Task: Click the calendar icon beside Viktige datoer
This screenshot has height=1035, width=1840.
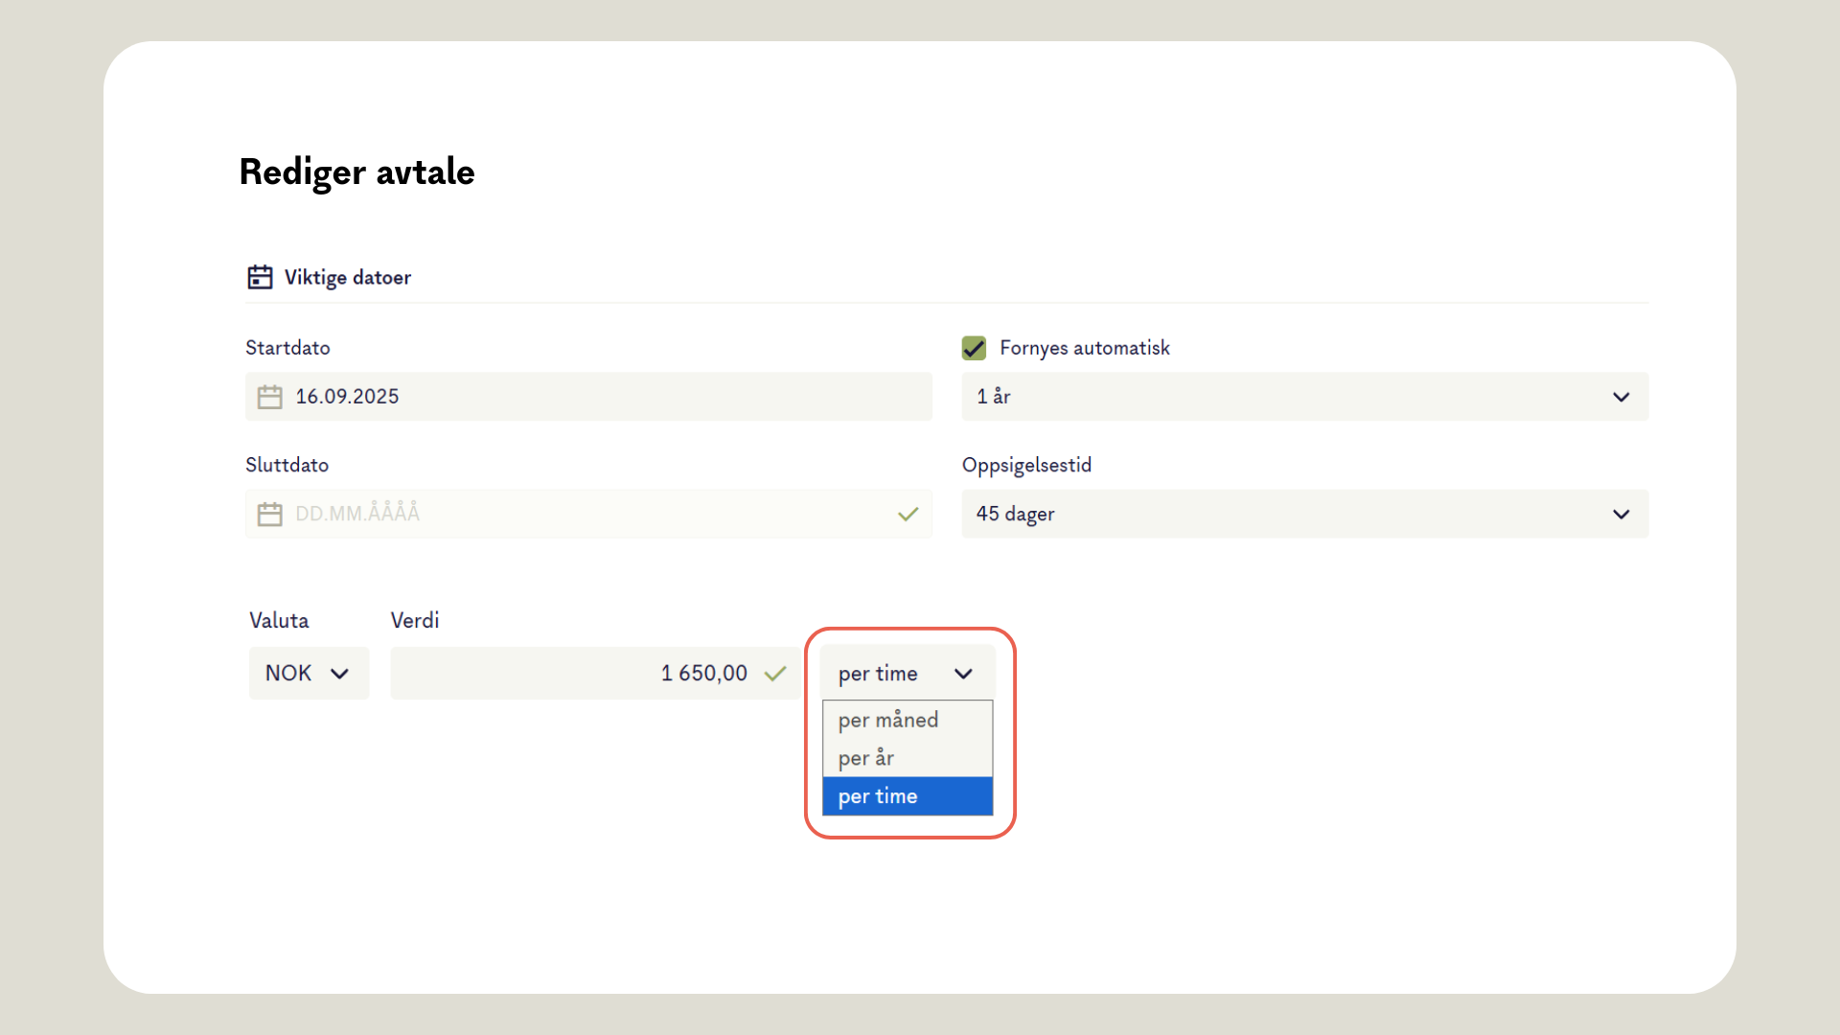Action: click(x=260, y=277)
